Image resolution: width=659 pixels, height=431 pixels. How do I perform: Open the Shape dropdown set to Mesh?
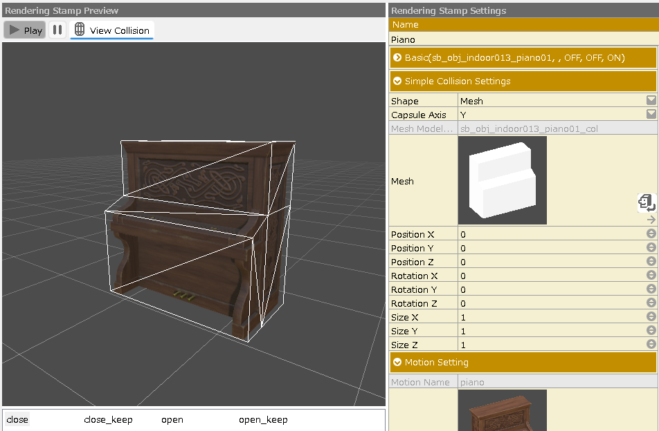click(651, 101)
